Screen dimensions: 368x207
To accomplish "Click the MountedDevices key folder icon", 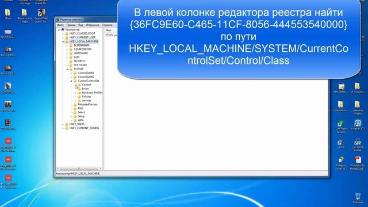I will coord(75,105).
